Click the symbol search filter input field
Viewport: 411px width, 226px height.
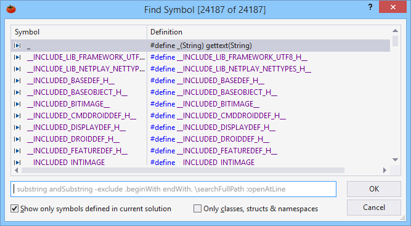[173, 189]
